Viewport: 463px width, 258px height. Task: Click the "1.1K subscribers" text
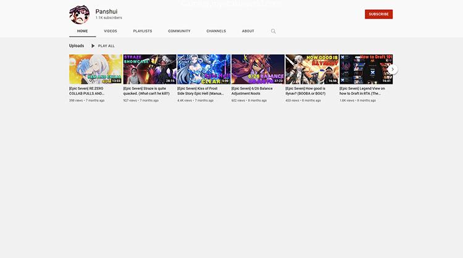[109, 18]
